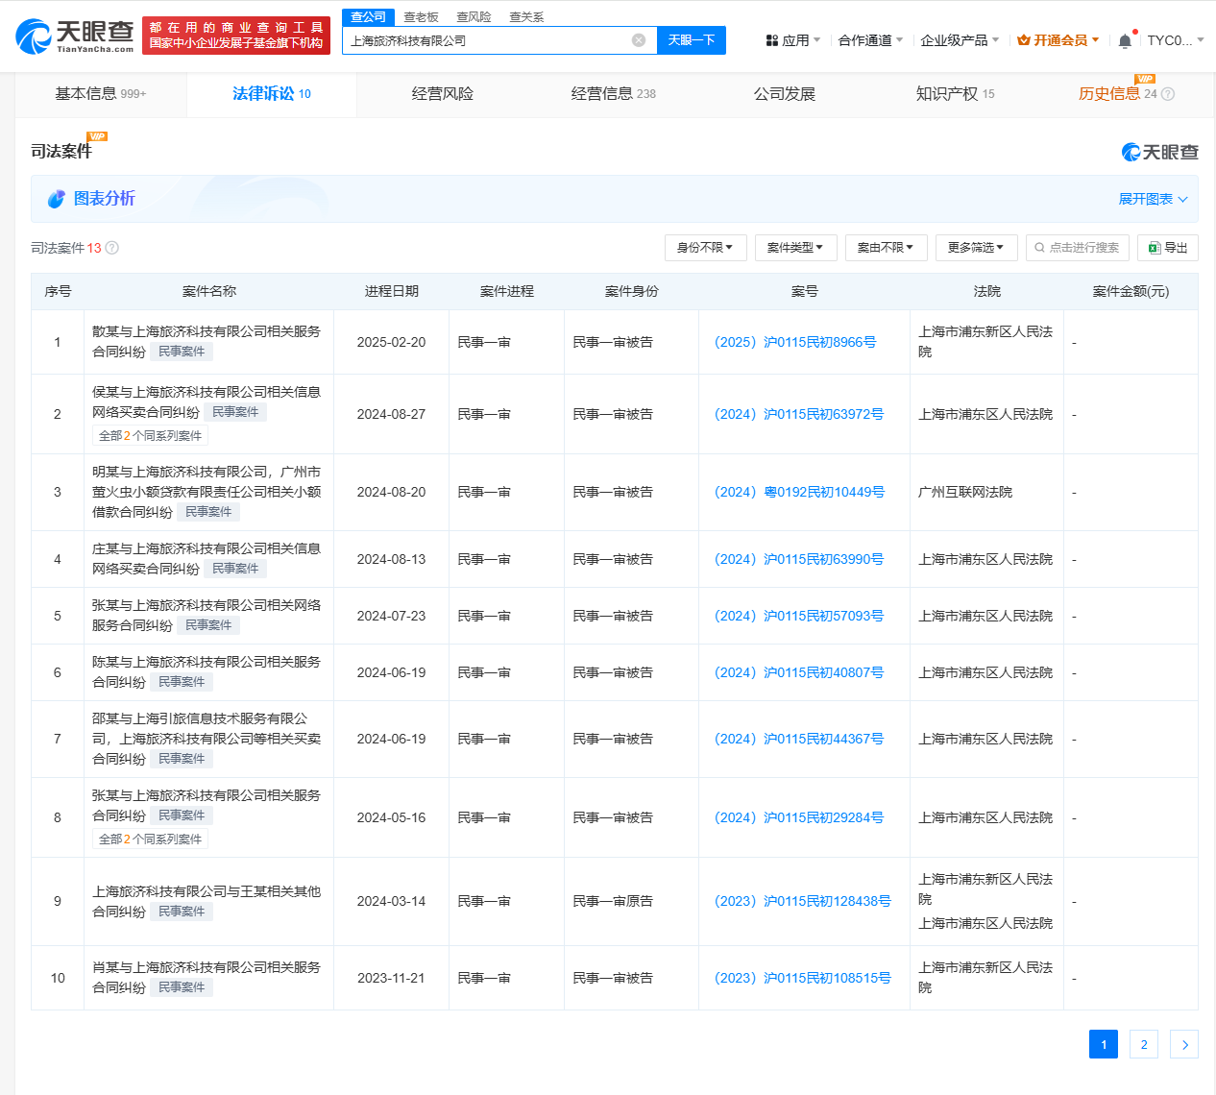Go to next page using arrow
This screenshot has width=1216, height=1095.
click(x=1184, y=1044)
